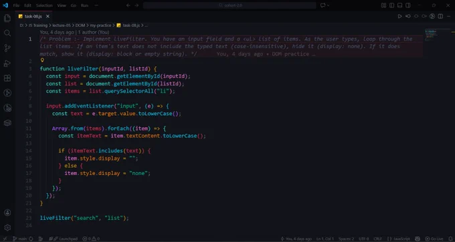Screen dimensions: 455x242
Task: Open the collapsed menu ellipsis after Run
Action: [96, 5]
